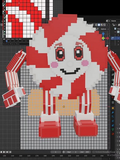Open the Material properties tab

coord(113,134)
